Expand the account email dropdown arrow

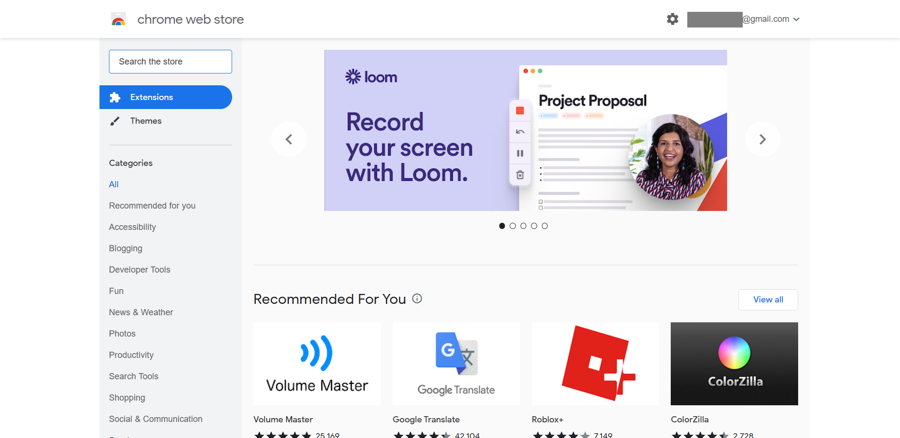click(x=796, y=19)
